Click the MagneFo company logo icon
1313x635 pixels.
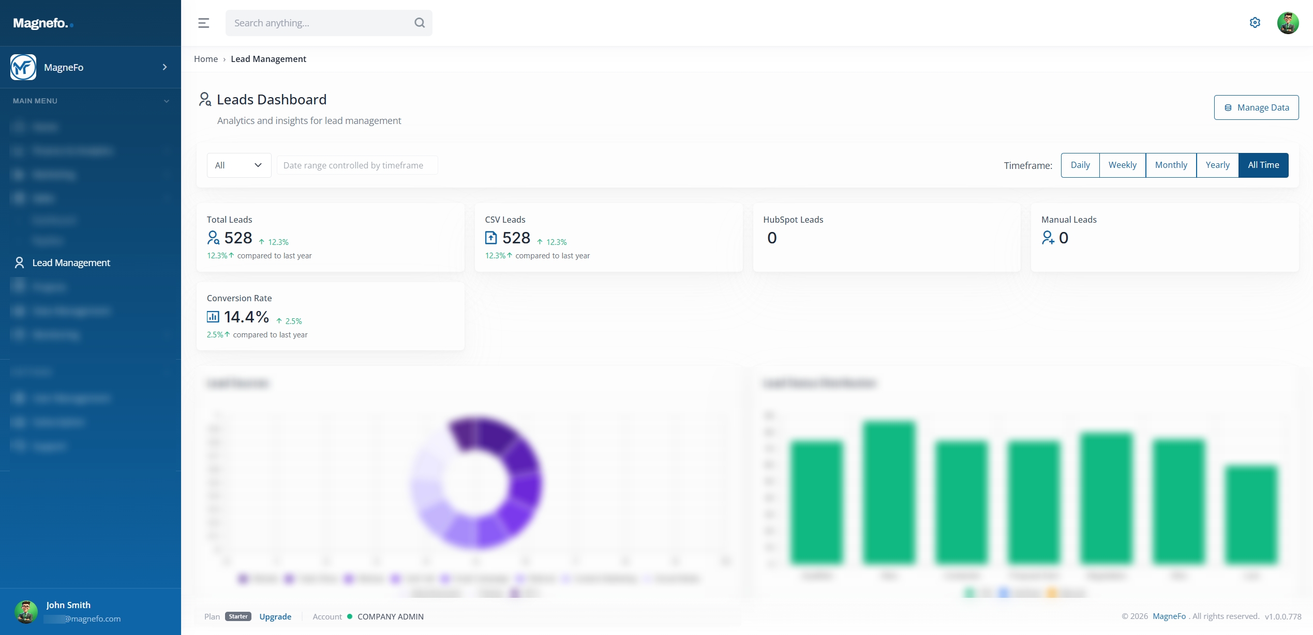tap(23, 67)
